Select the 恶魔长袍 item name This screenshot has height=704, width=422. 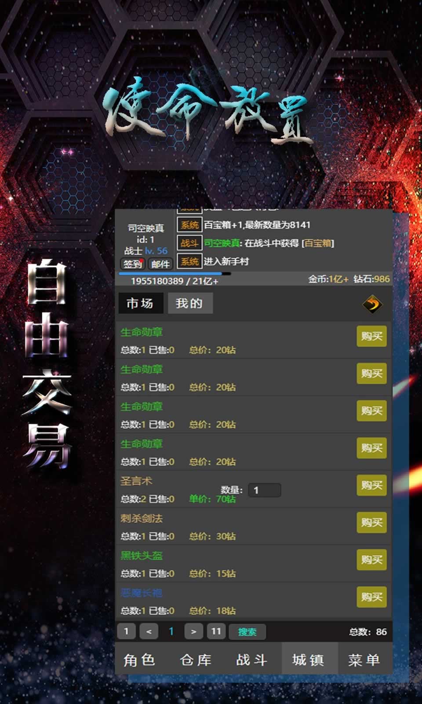(142, 593)
